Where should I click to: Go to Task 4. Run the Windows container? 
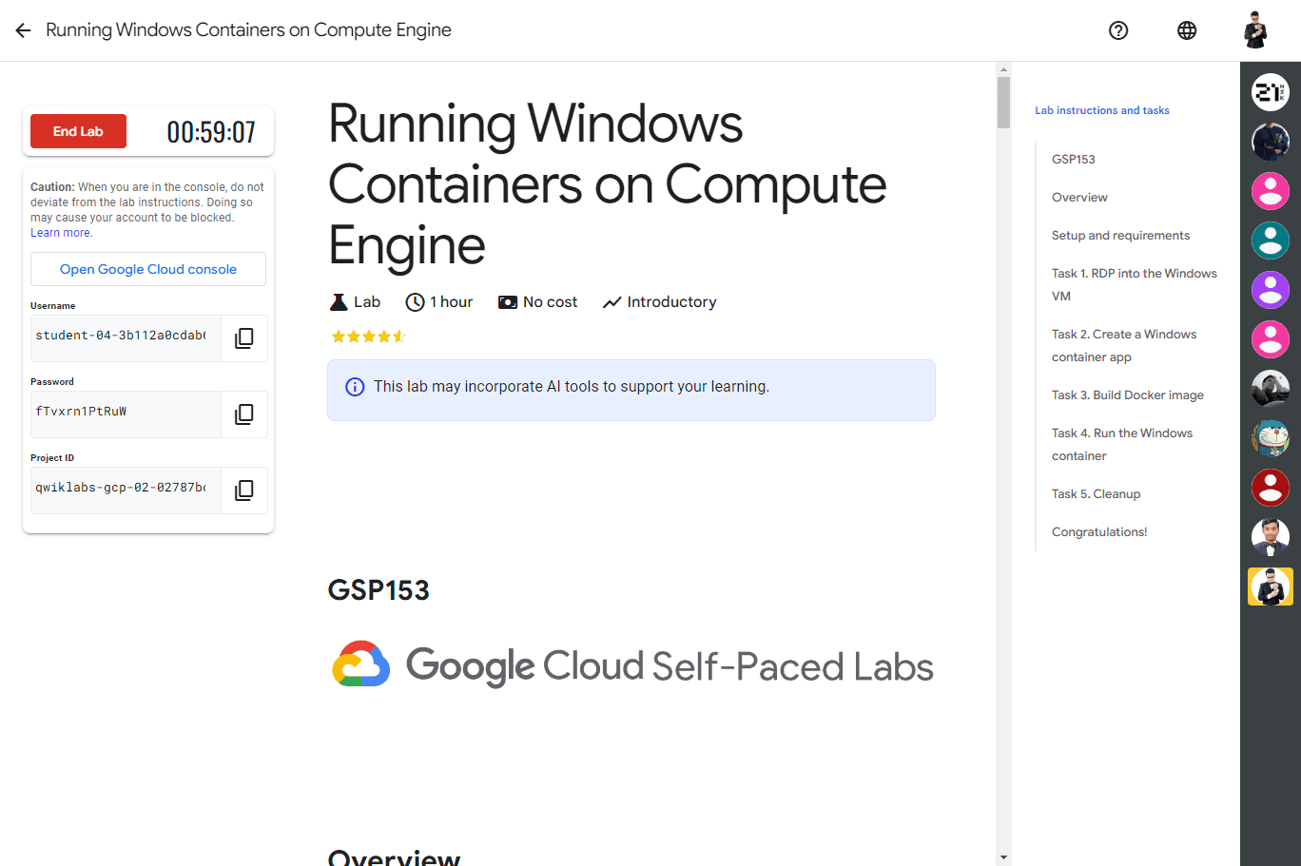[1122, 444]
